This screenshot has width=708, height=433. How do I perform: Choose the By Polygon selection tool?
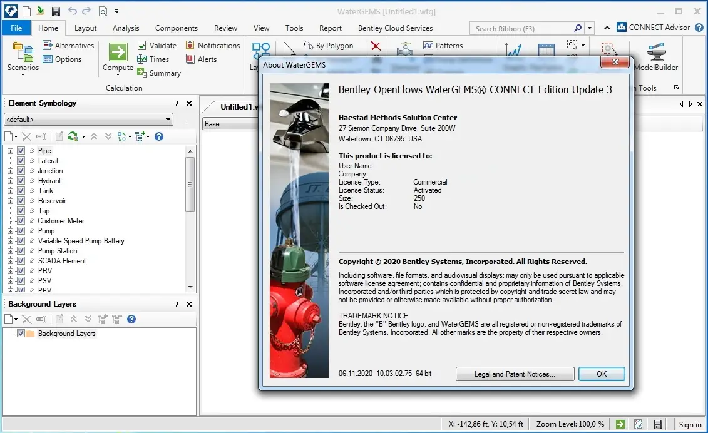(x=328, y=45)
